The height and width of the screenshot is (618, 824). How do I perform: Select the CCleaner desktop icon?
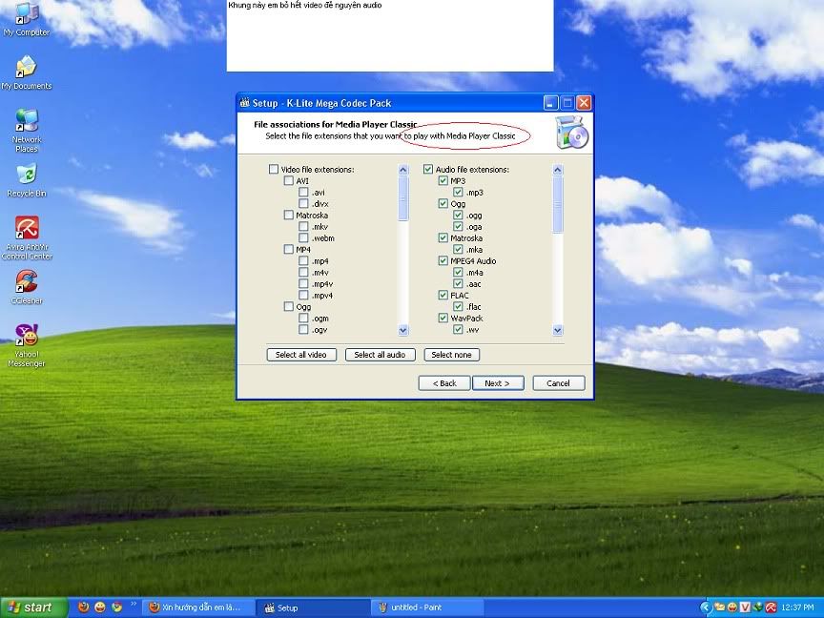27,287
